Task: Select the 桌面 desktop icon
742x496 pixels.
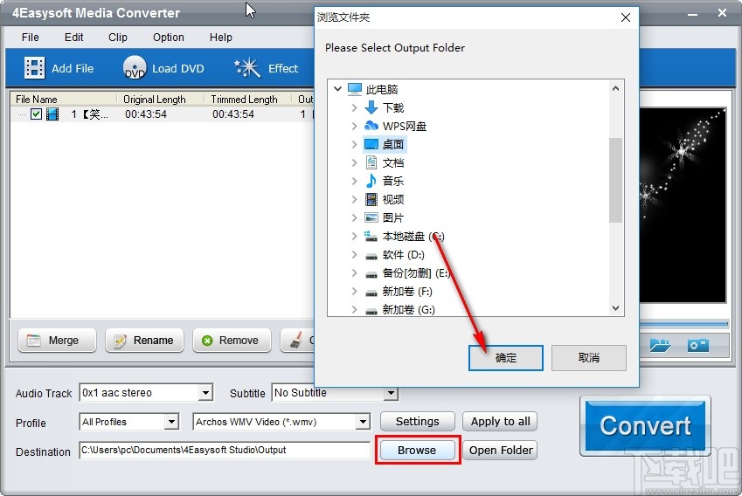Action: pyautogui.click(x=371, y=144)
